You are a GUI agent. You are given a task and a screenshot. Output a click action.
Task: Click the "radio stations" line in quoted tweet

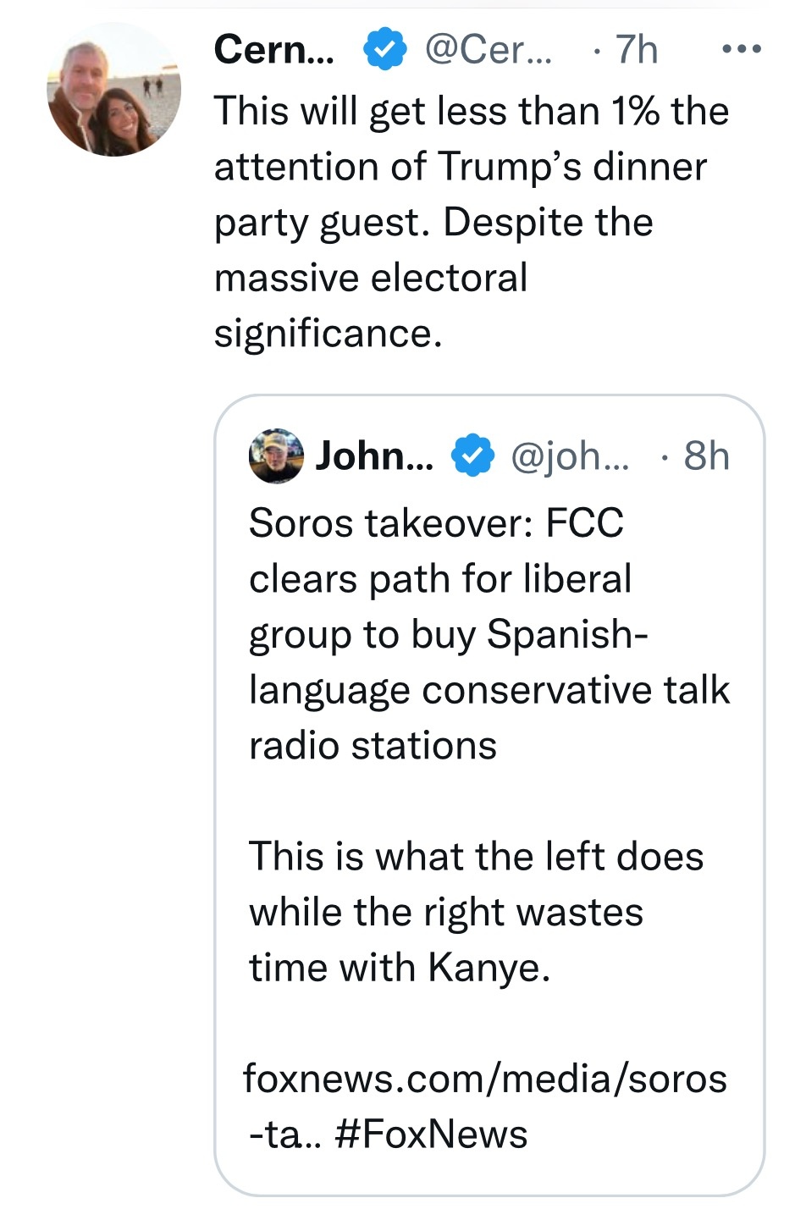pyautogui.click(x=373, y=745)
